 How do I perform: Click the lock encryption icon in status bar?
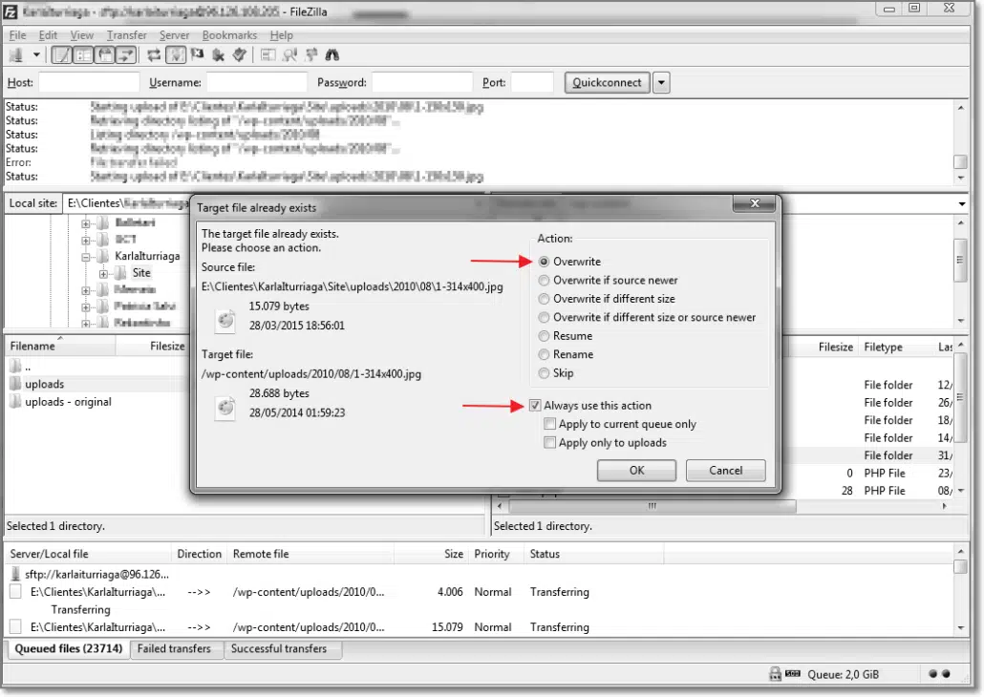(x=775, y=674)
